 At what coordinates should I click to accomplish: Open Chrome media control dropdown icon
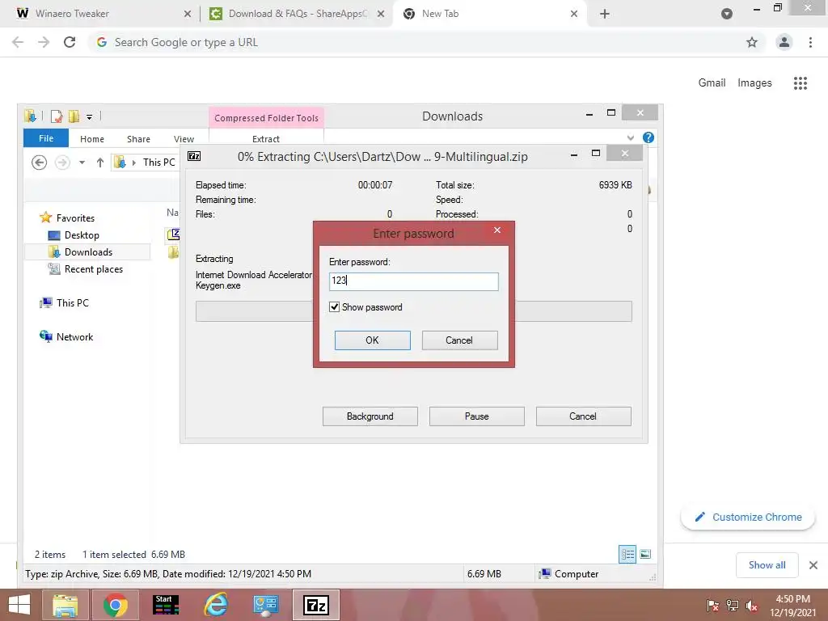point(727,14)
